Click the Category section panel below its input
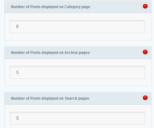This screenshot has height=128, width=154. click(x=78, y=36)
